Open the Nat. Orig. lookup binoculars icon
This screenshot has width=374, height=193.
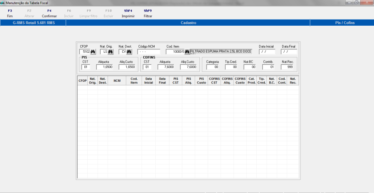(x=111, y=52)
